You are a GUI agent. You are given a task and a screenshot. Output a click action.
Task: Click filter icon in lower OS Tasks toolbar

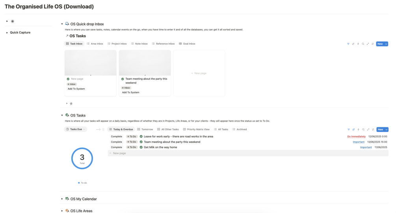(349, 130)
